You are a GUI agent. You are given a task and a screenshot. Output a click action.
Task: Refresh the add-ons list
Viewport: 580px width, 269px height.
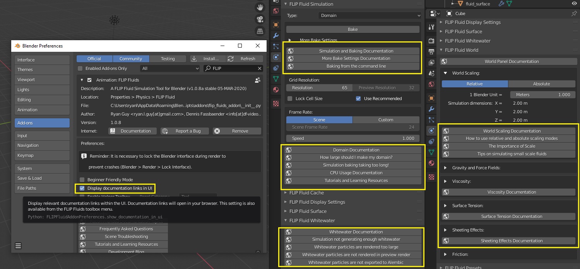[x=245, y=59]
